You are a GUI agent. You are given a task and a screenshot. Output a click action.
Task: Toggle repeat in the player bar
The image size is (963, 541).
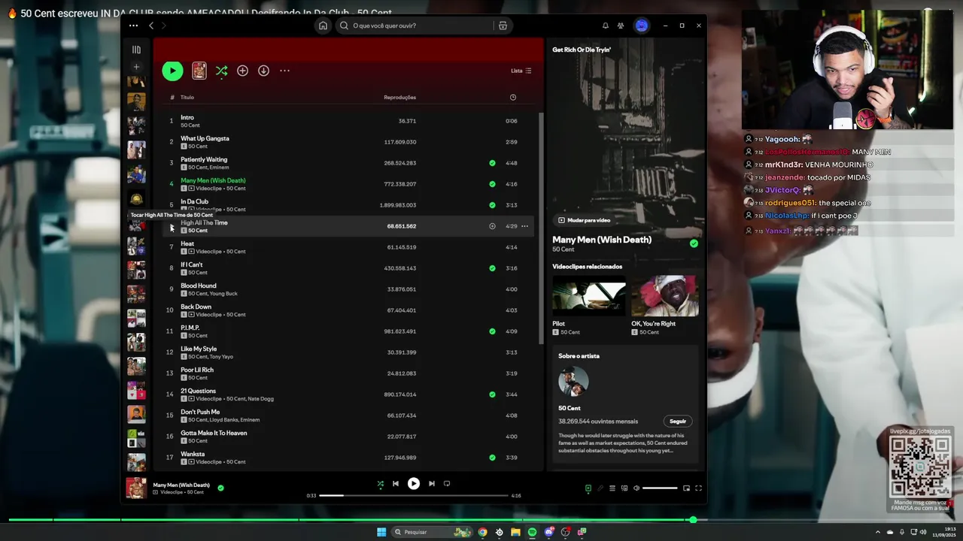(x=447, y=484)
